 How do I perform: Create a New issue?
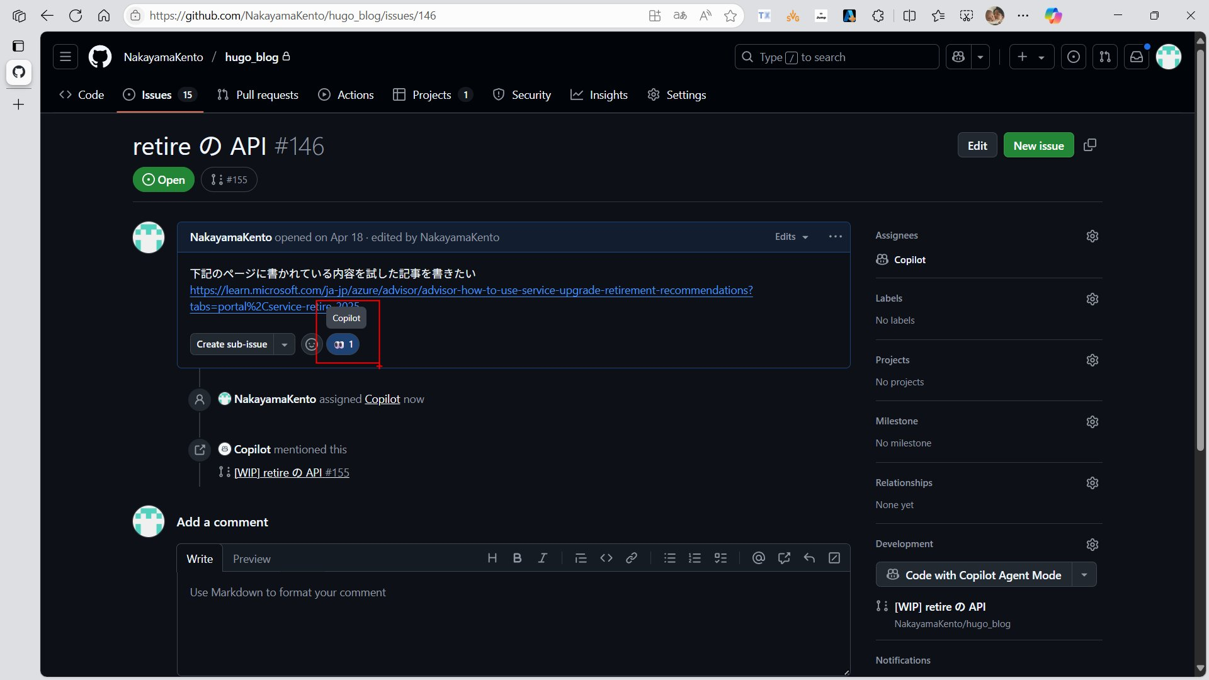1038,145
